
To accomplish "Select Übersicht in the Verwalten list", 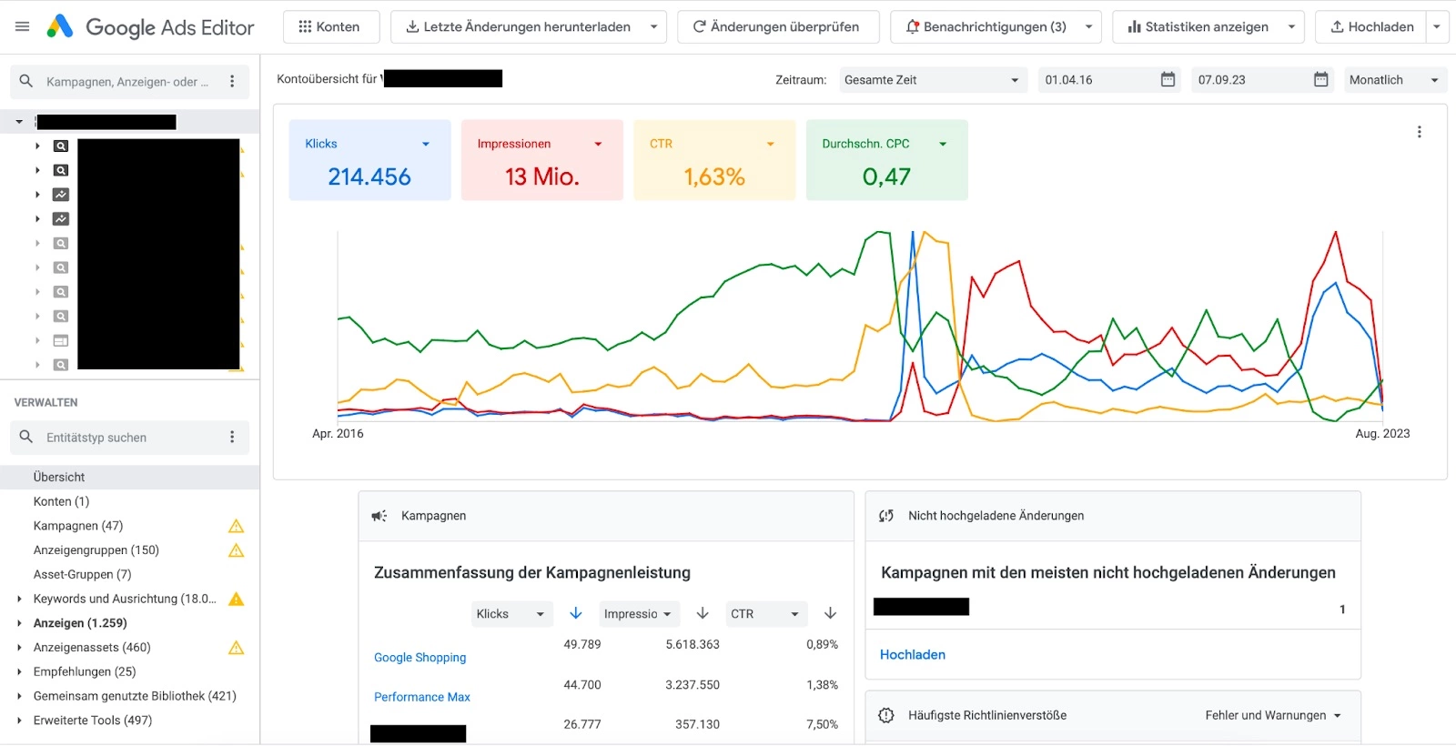I will 129,477.
